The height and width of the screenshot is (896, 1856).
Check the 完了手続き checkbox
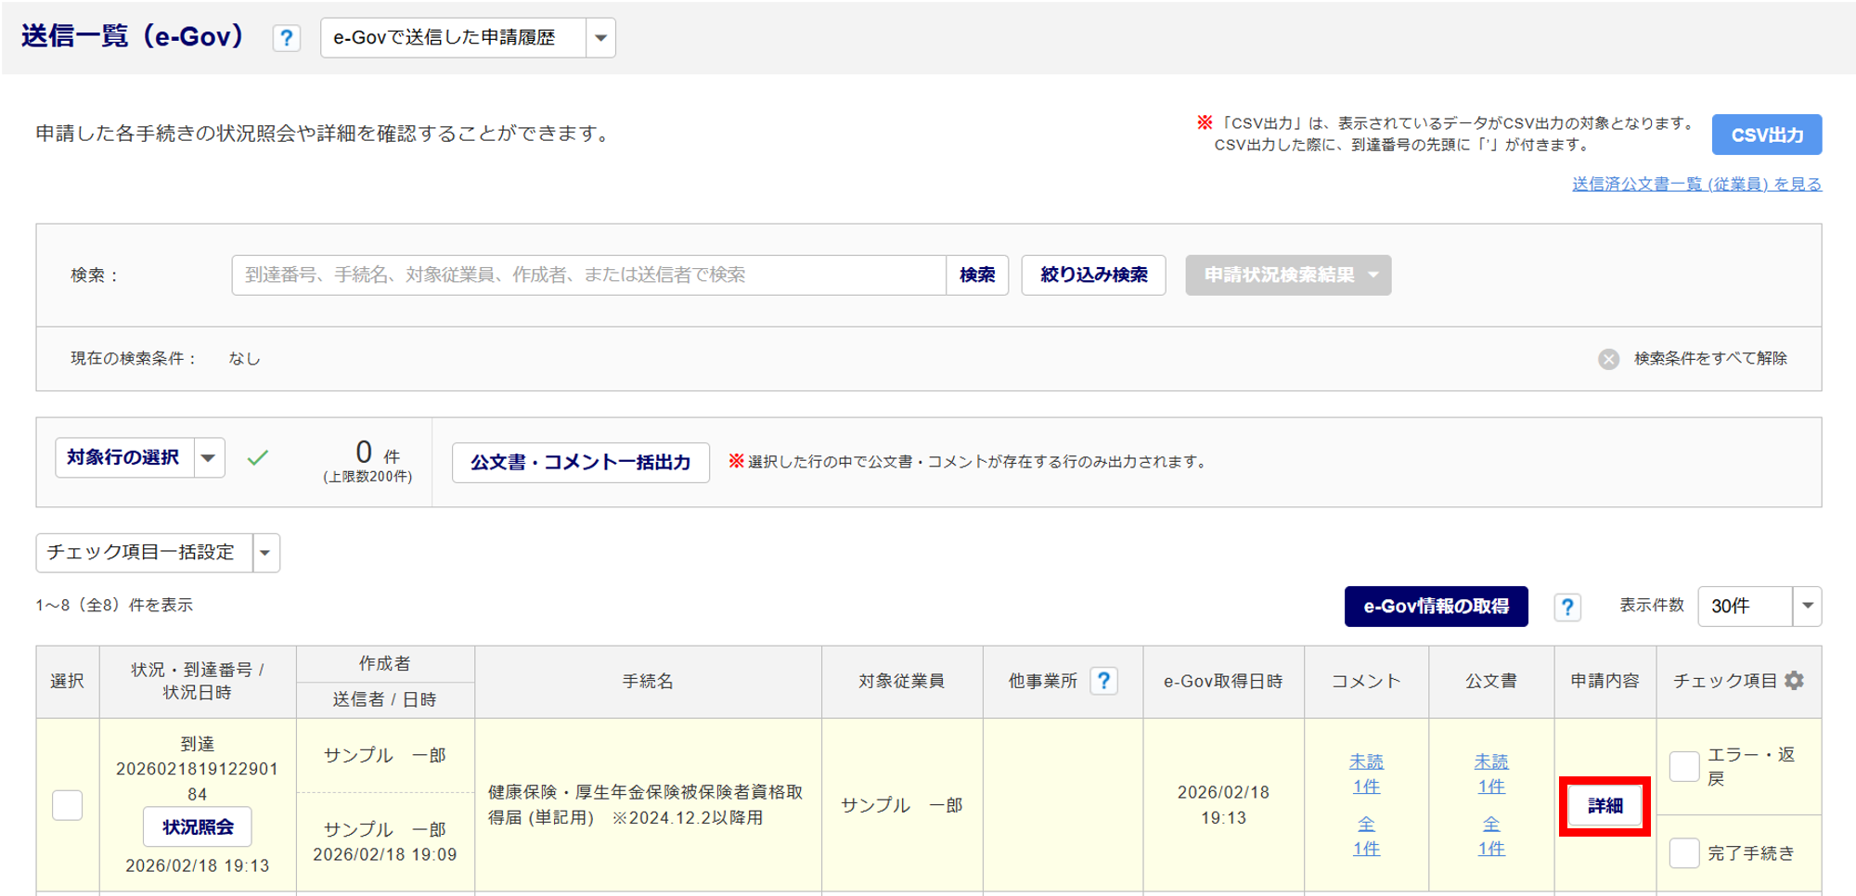coord(1683,852)
